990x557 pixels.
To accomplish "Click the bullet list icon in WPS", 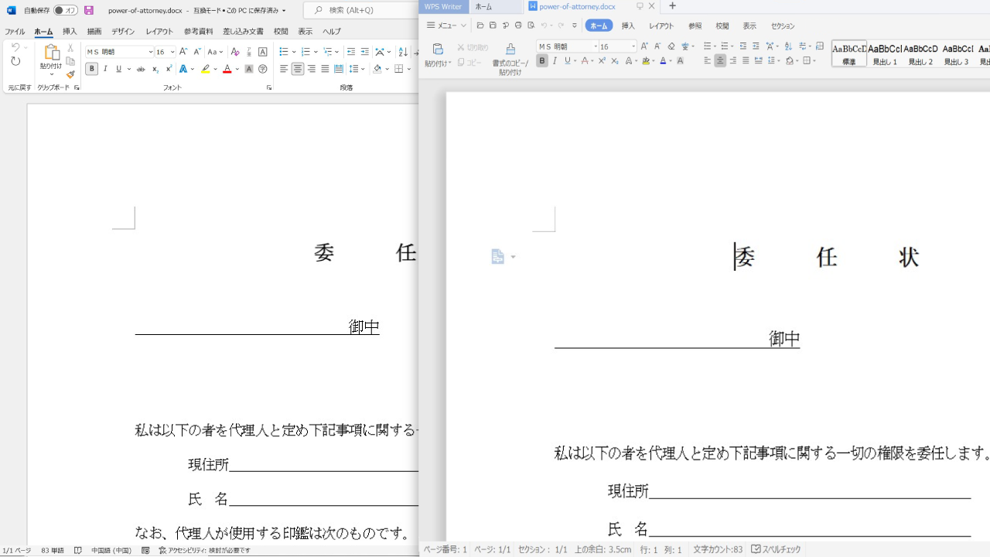I will point(707,46).
